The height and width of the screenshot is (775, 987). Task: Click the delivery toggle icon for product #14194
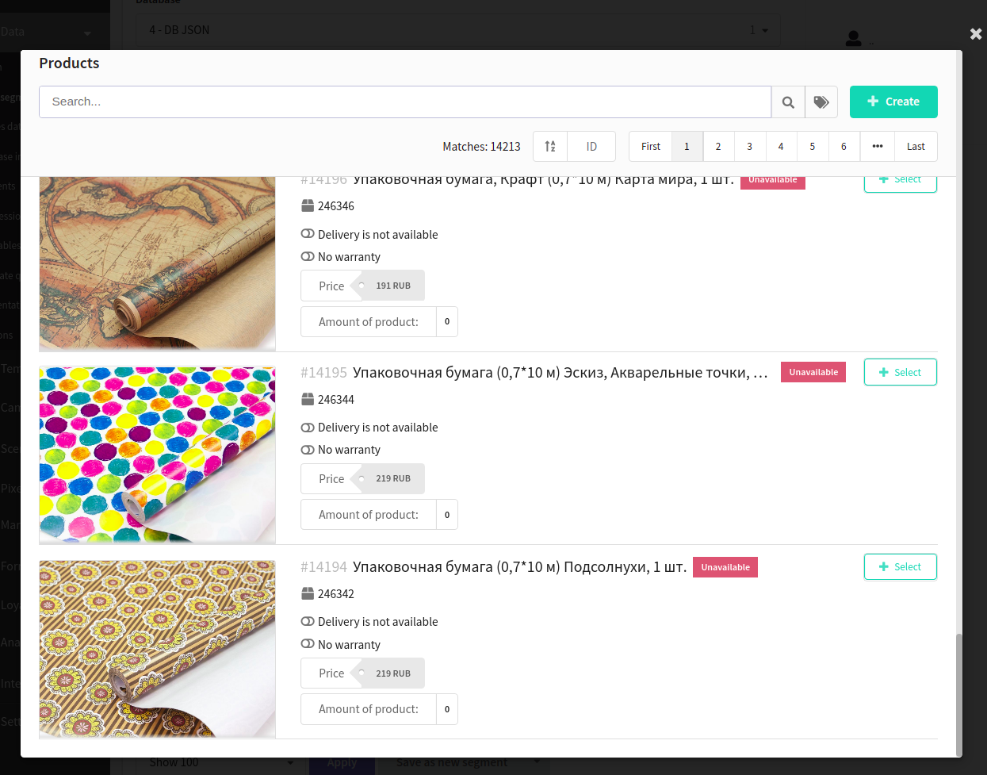click(308, 621)
